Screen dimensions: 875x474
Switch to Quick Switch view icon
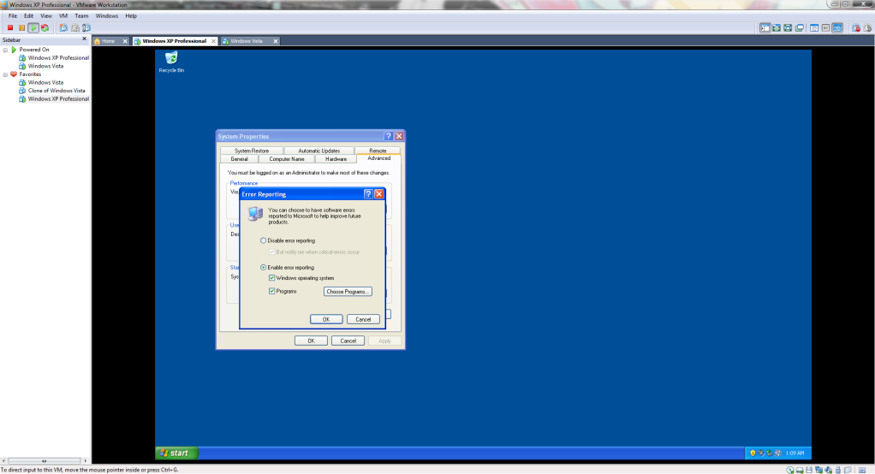pyautogui.click(x=777, y=28)
